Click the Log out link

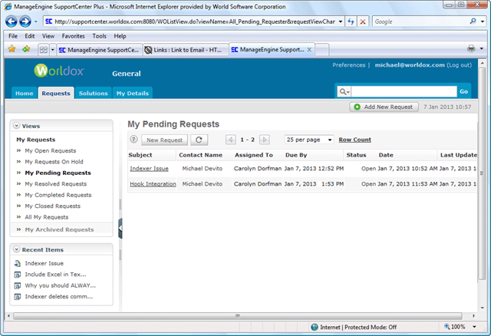[459, 64]
